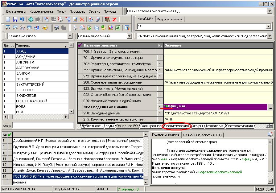Click the pin icon in Термины header

click(65, 45)
